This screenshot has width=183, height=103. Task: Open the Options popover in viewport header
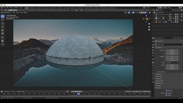click(148, 10)
